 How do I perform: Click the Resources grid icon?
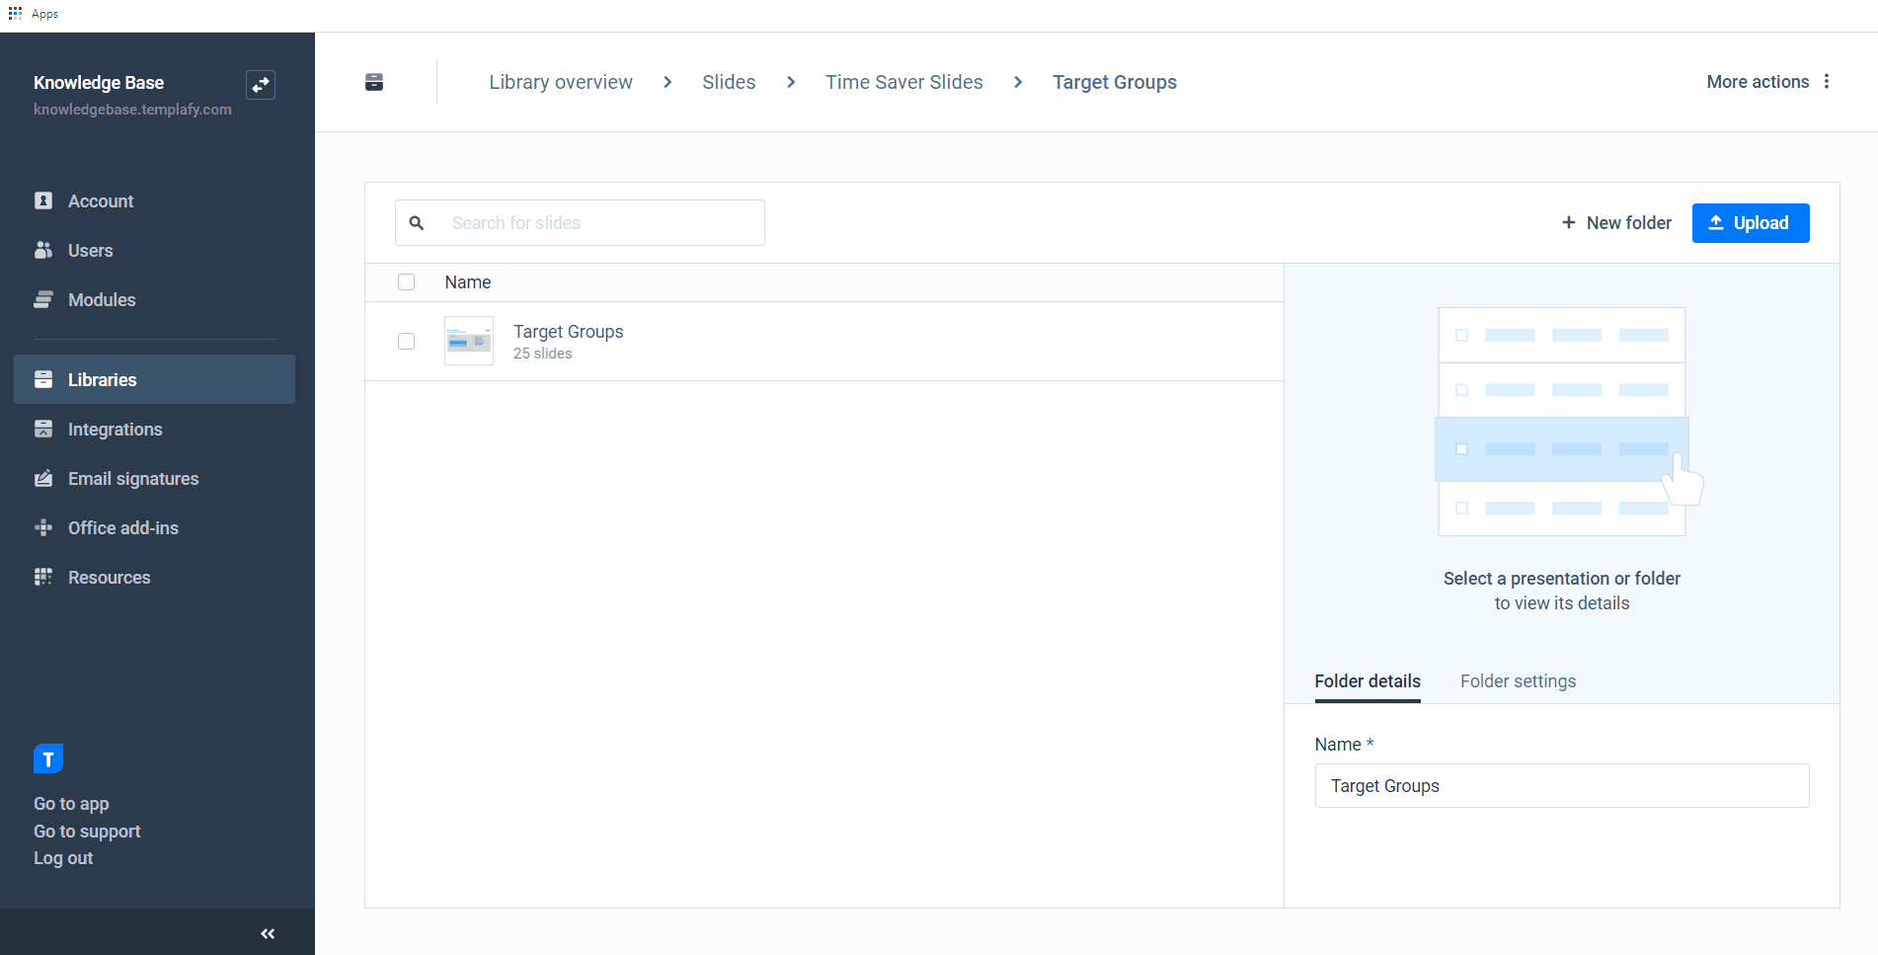tap(43, 577)
